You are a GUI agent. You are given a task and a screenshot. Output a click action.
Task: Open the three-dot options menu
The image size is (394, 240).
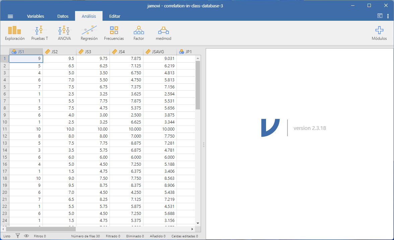click(388, 16)
